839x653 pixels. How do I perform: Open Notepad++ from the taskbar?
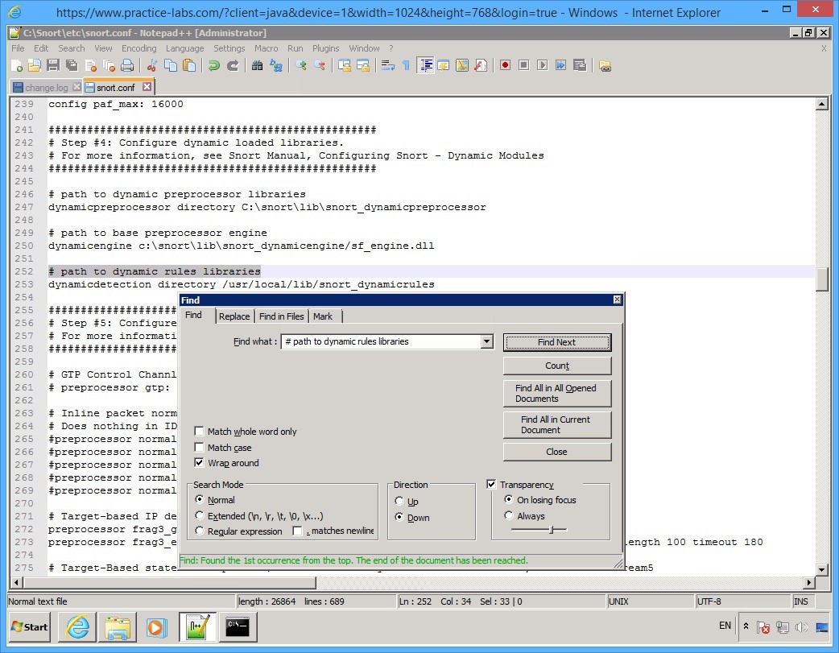[x=198, y=627]
